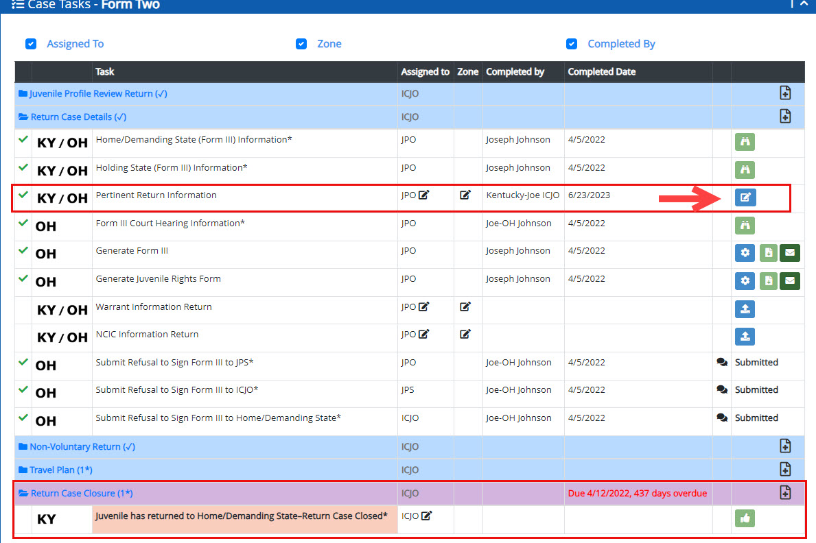This screenshot has width=816, height=543.
Task: Select Generate Form III task name
Action: pyautogui.click(x=132, y=251)
